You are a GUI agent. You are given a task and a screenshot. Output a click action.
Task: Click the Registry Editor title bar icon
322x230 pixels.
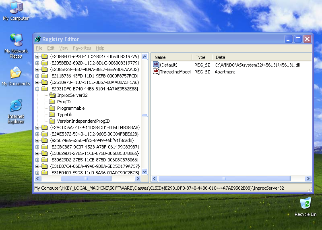pyautogui.click(x=38, y=39)
